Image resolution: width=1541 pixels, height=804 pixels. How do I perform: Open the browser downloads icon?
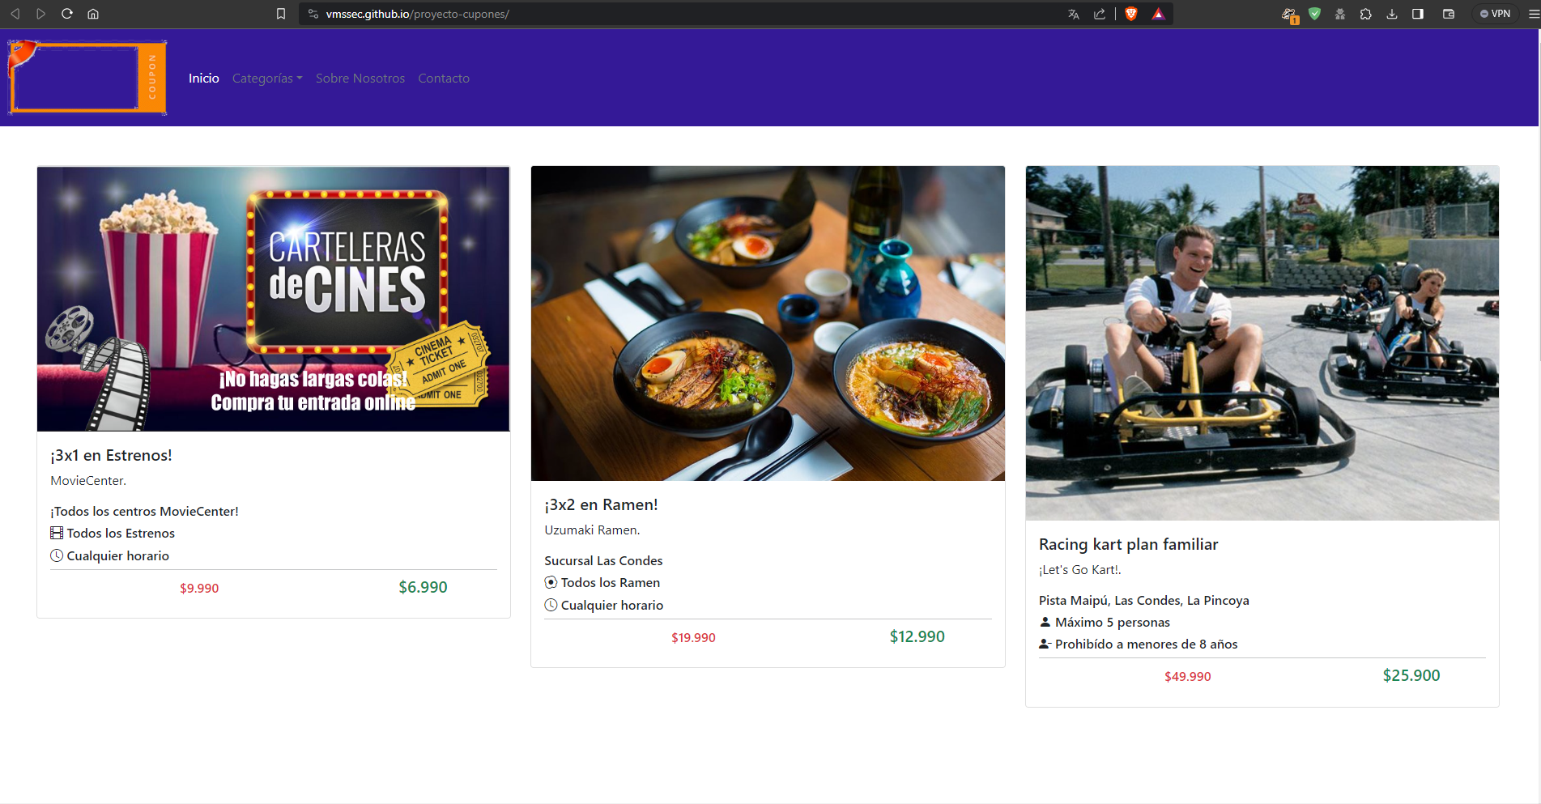(1393, 14)
